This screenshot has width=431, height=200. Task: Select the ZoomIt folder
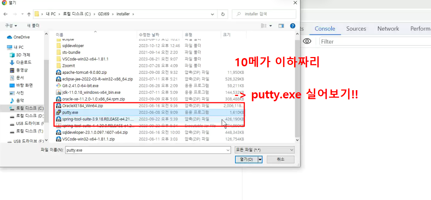pyautogui.click(x=68, y=66)
